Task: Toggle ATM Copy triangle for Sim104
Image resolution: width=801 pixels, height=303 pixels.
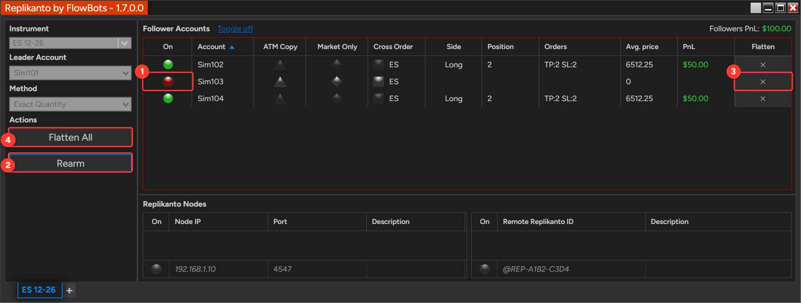Action: 280,99
